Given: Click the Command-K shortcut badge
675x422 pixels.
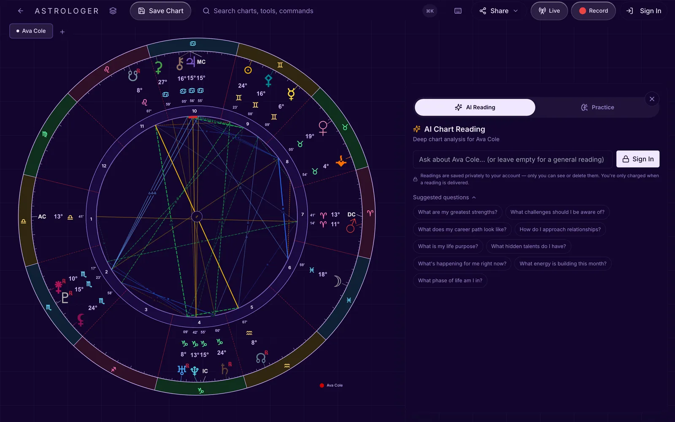Looking at the screenshot, I should tap(430, 11).
